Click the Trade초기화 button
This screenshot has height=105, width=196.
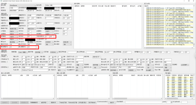tap(63, 103)
